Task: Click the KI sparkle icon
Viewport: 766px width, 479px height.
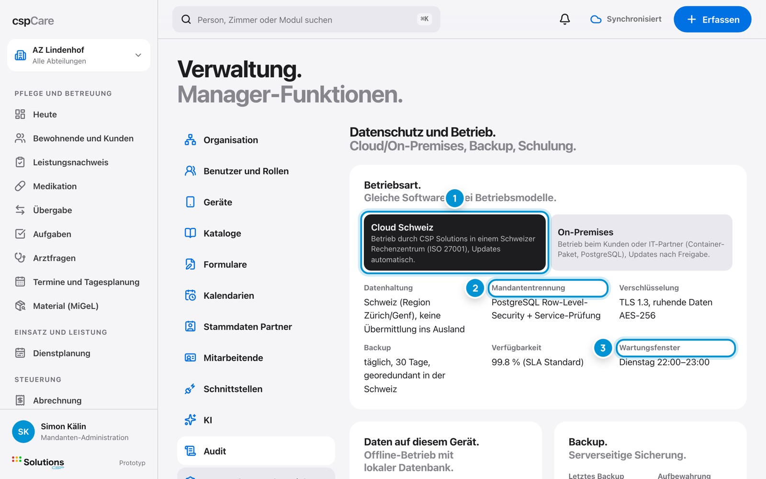Action: click(190, 420)
